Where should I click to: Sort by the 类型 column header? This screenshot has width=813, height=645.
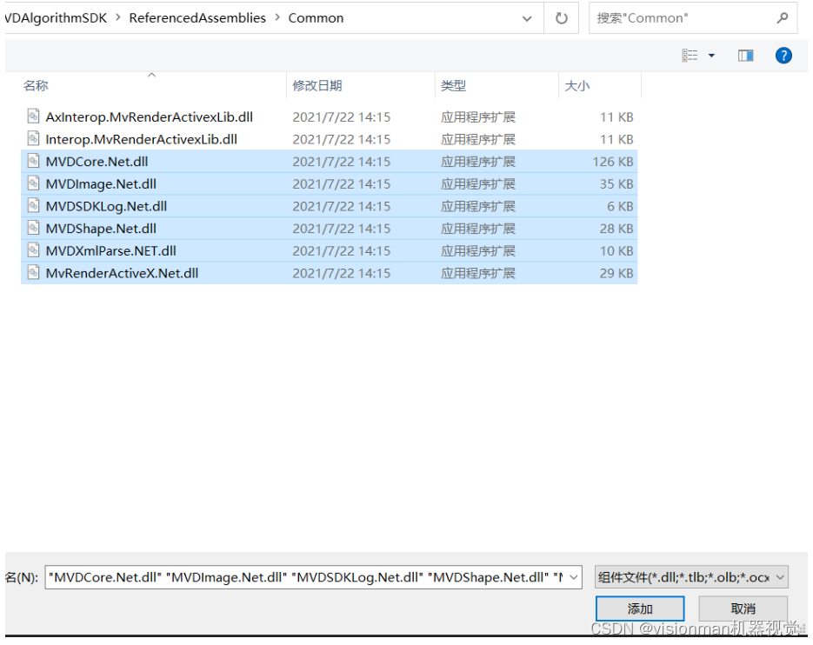(x=454, y=85)
